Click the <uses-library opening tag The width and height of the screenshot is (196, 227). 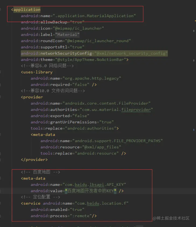coord(37,72)
